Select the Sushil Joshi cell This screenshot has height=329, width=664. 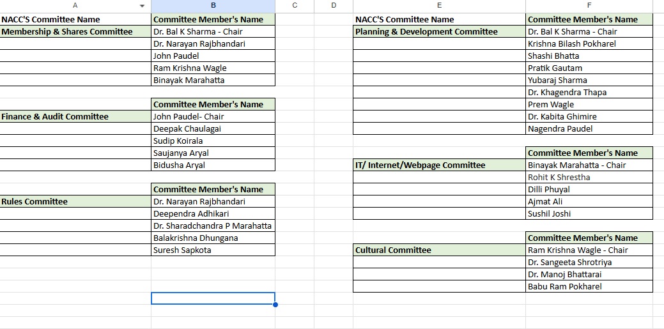(589, 213)
